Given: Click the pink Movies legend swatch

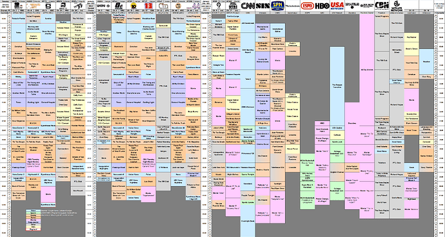Looking at the screenshot, I should pos(33,220).
